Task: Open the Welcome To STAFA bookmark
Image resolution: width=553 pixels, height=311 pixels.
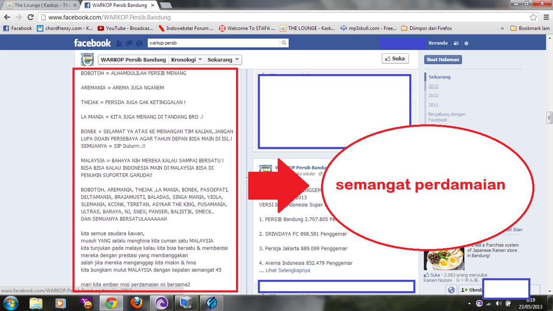Action: [247, 28]
